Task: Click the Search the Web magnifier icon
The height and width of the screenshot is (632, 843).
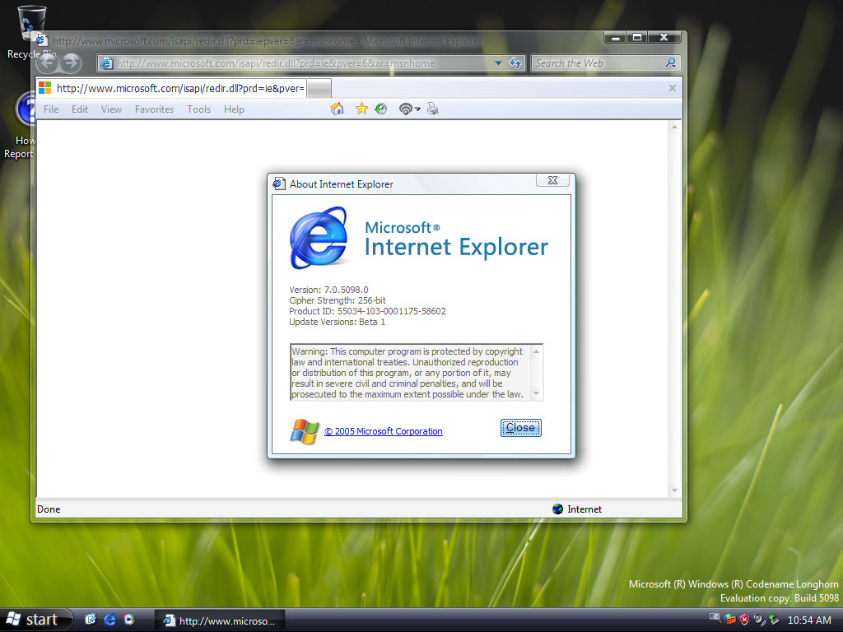Action: [671, 63]
